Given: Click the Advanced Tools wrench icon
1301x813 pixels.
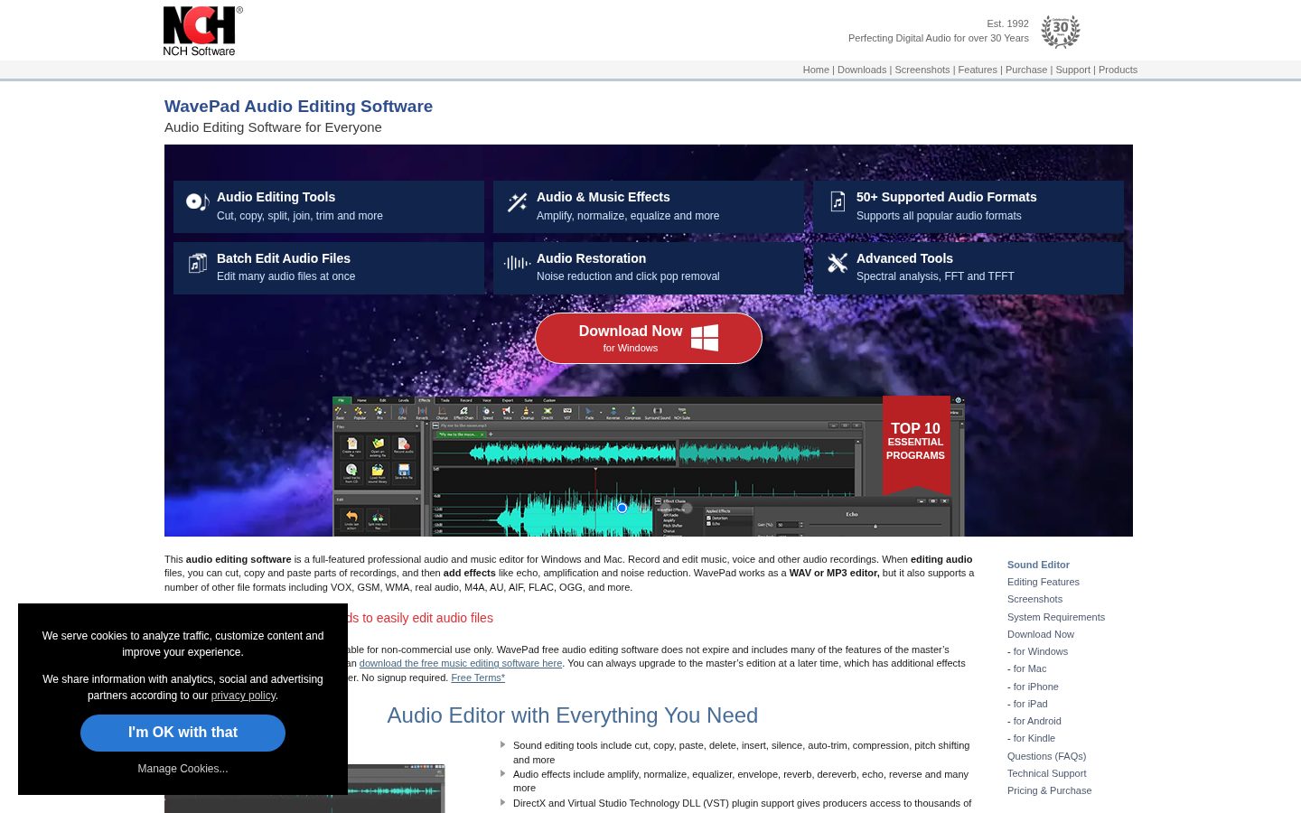Looking at the screenshot, I should (x=838, y=263).
